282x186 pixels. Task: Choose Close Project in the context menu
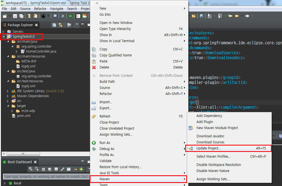(x=139, y=122)
